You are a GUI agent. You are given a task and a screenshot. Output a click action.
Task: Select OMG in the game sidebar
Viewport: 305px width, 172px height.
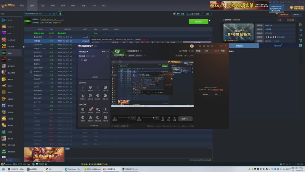pos(11,33)
